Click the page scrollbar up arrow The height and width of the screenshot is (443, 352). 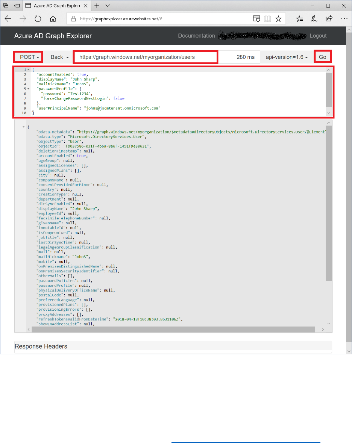pos(349,29)
